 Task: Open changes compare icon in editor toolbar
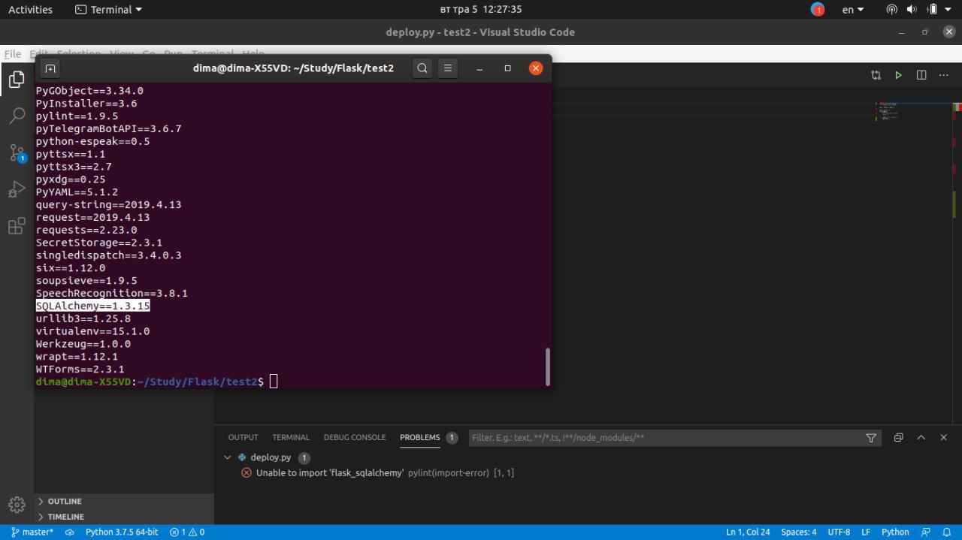(876, 75)
